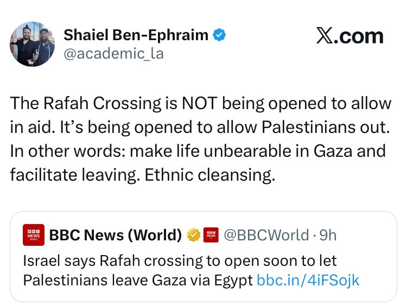The image size is (407, 306).
Task: Open the @BBCWorld handle
Action: (x=268, y=235)
